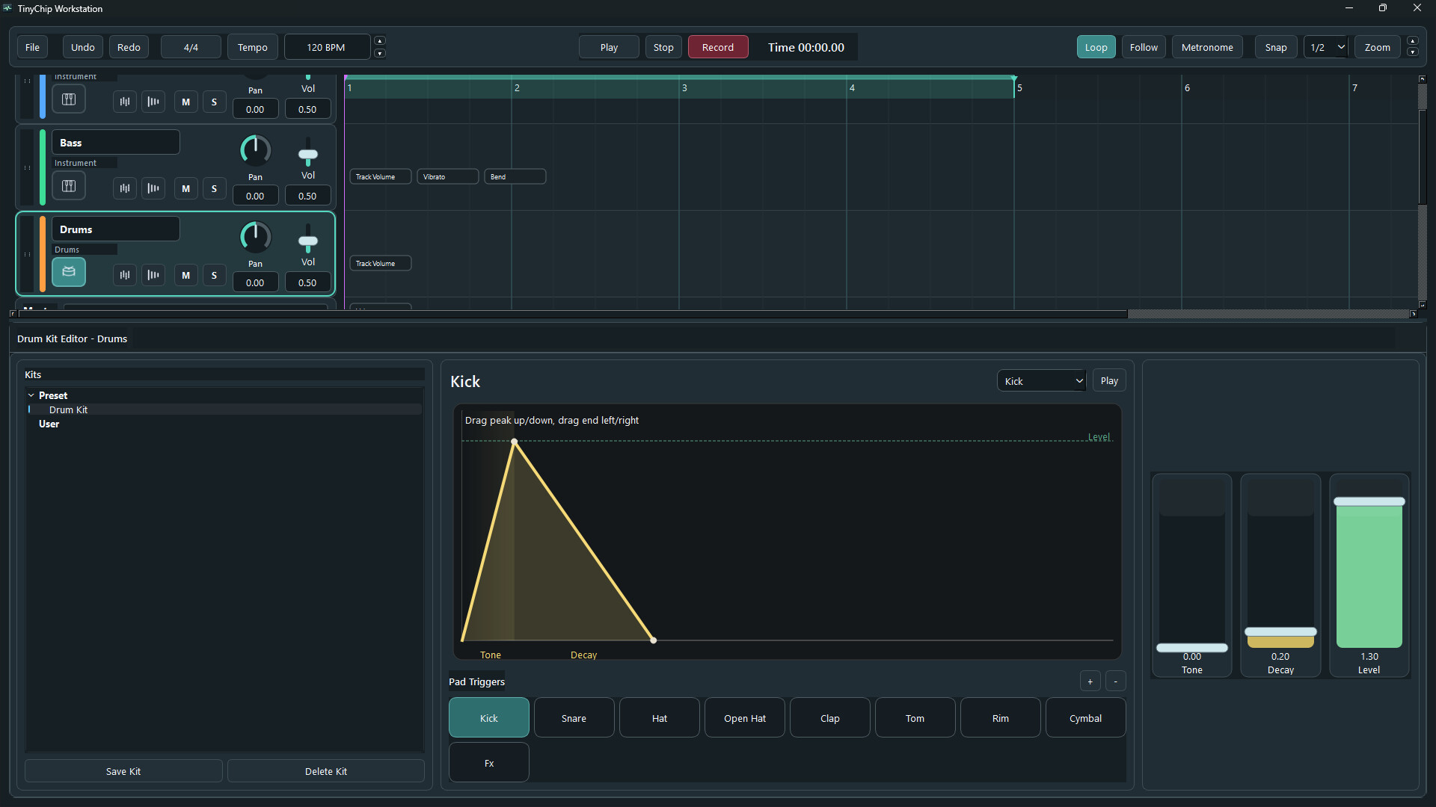Viewport: 1436px width, 807px height.
Task: Select the Snare pad trigger
Action: coord(574,718)
